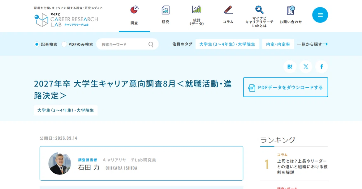
Task: Click the PDF file icon in download button
Action: coord(252,88)
